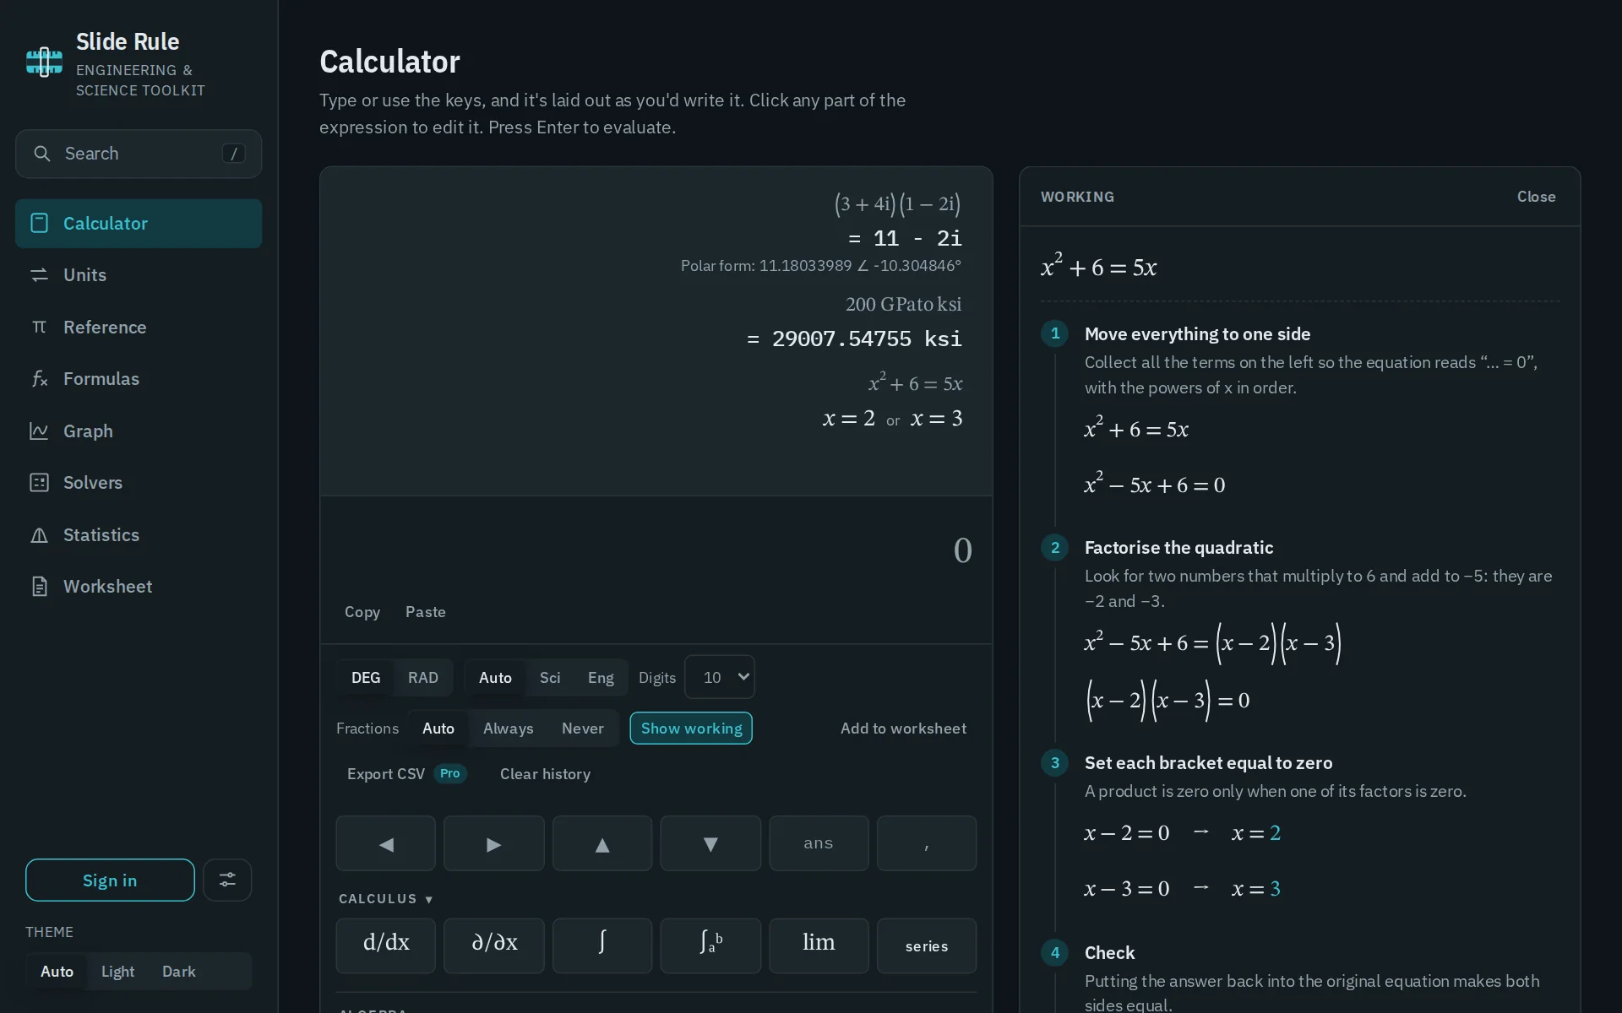Set number format to Sci
The height and width of the screenshot is (1013, 1622).
pos(550,677)
